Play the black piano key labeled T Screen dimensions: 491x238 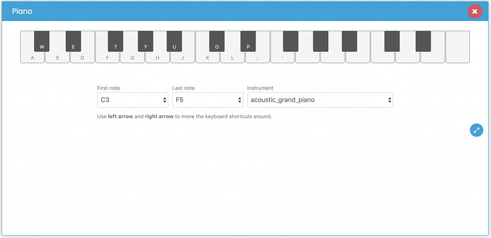click(x=116, y=41)
